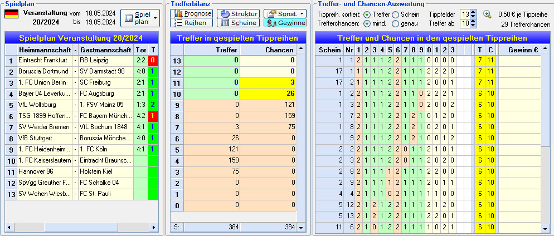Screen dimensions: 554x236
Task: Click FC St. Pauli cell
Action: point(106,194)
